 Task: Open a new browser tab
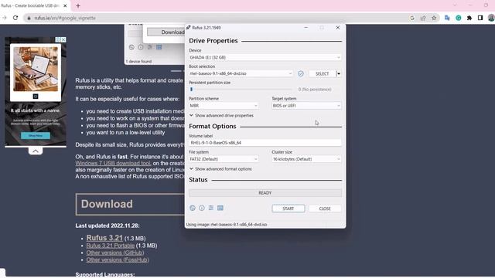click(78, 5)
